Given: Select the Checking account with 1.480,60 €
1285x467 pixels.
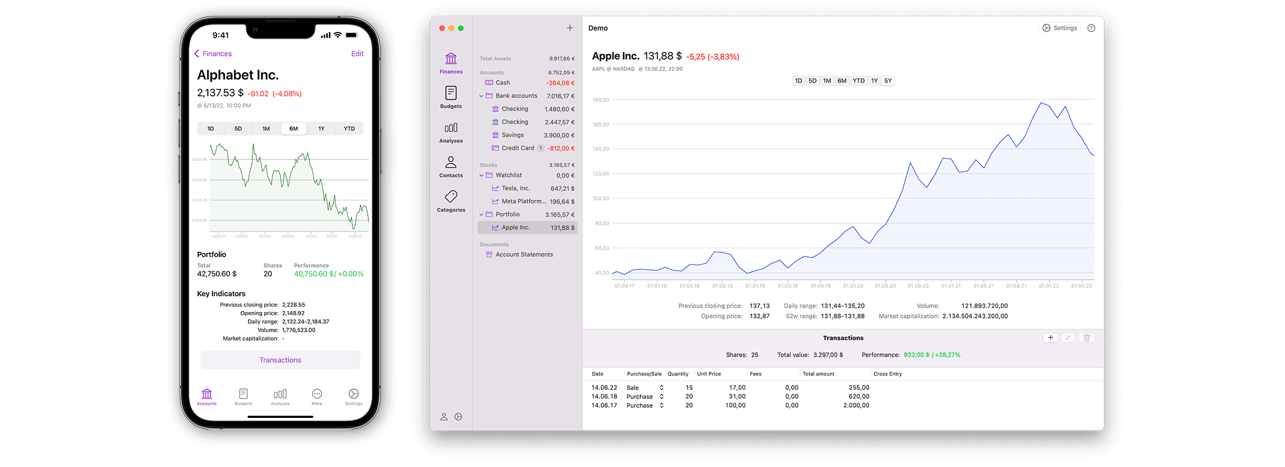Looking at the screenshot, I should [527, 109].
